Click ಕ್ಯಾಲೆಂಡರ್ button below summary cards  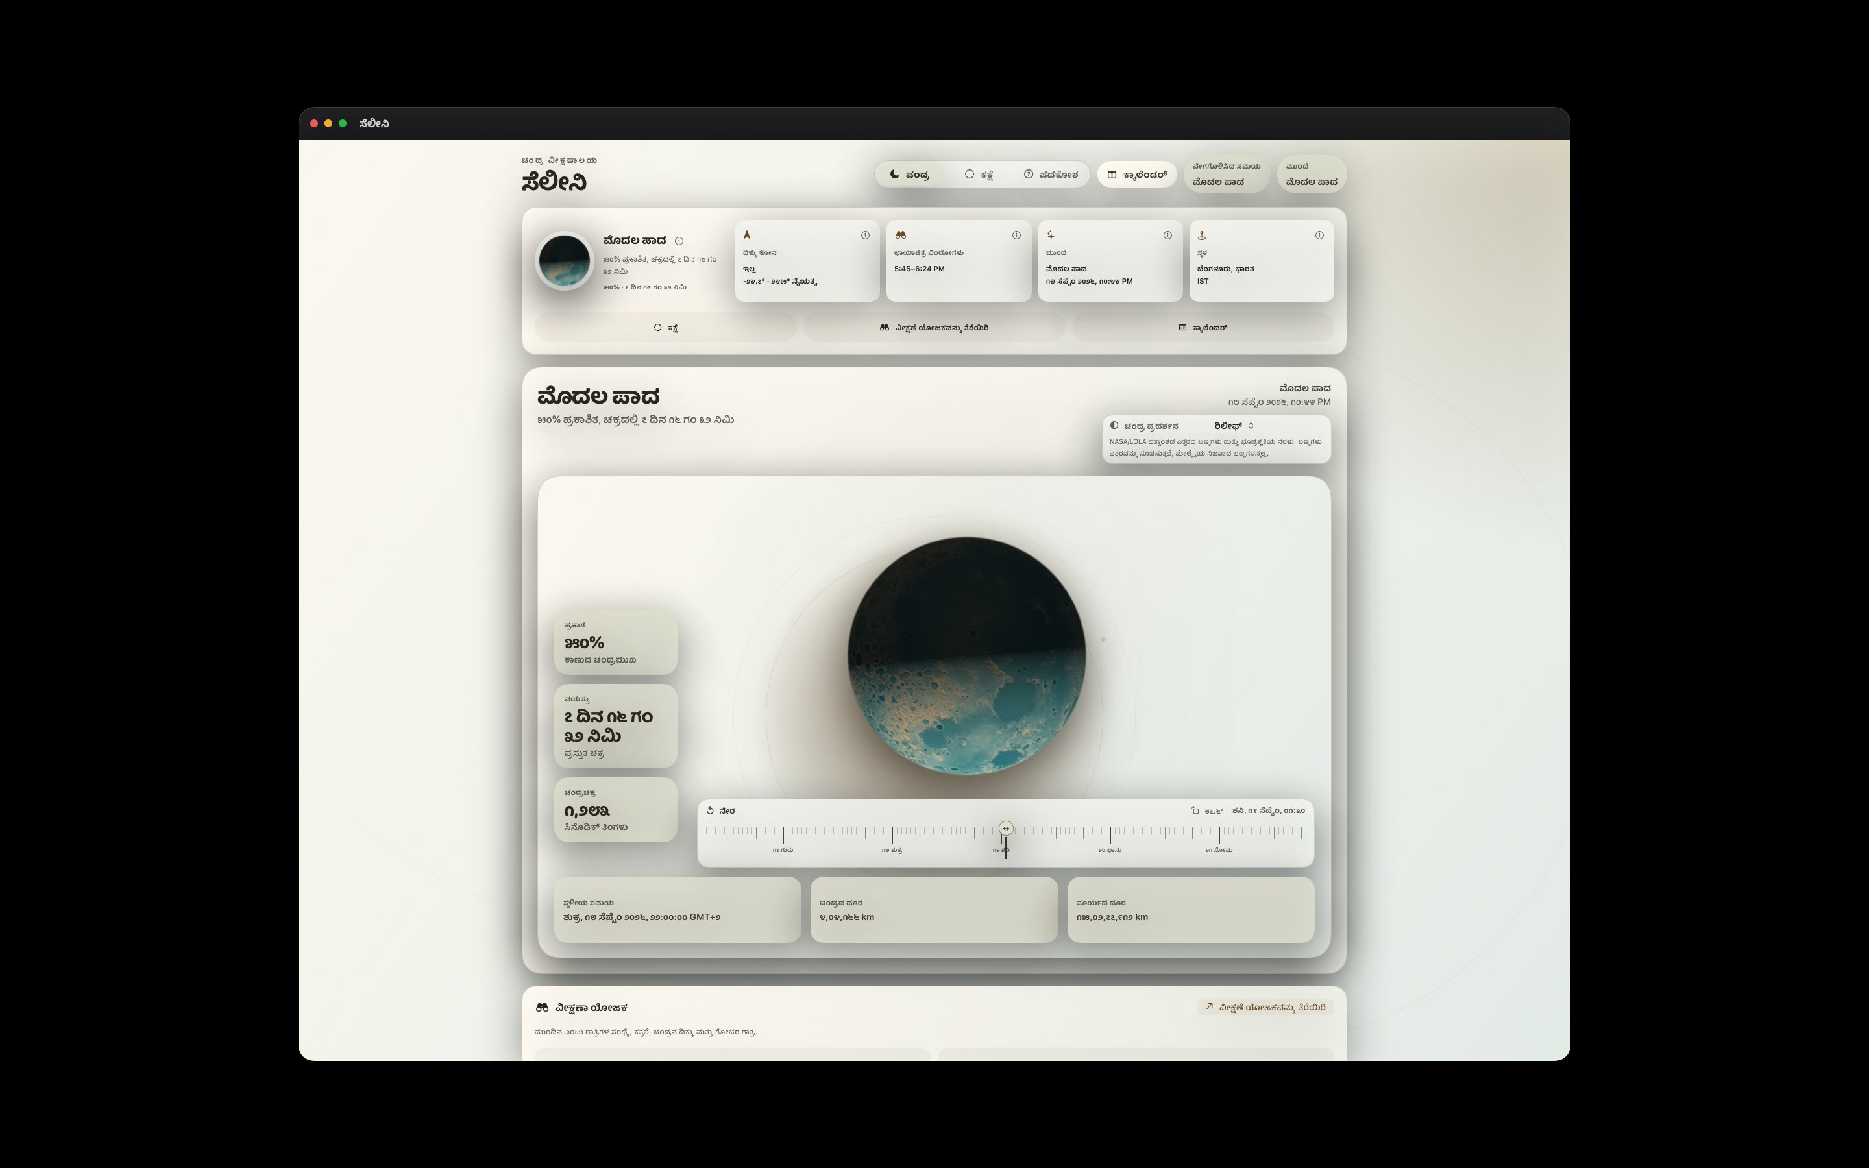(1203, 328)
